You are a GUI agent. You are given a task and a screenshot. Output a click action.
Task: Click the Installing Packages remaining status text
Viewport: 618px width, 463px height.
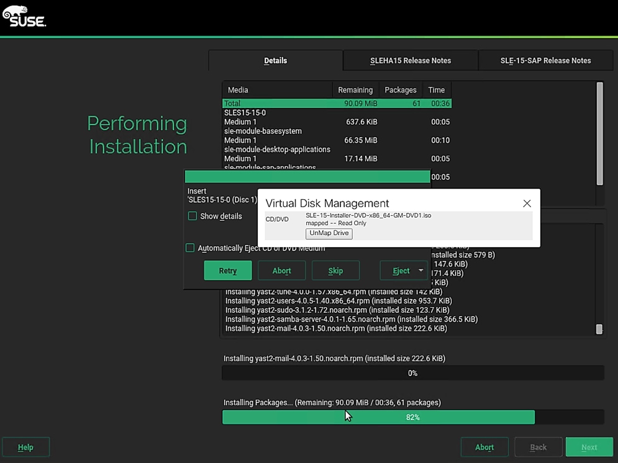pyautogui.click(x=332, y=402)
